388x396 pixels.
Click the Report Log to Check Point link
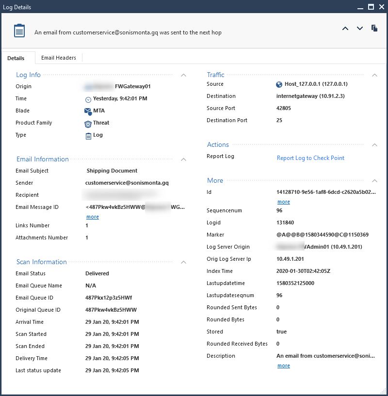(x=310, y=158)
